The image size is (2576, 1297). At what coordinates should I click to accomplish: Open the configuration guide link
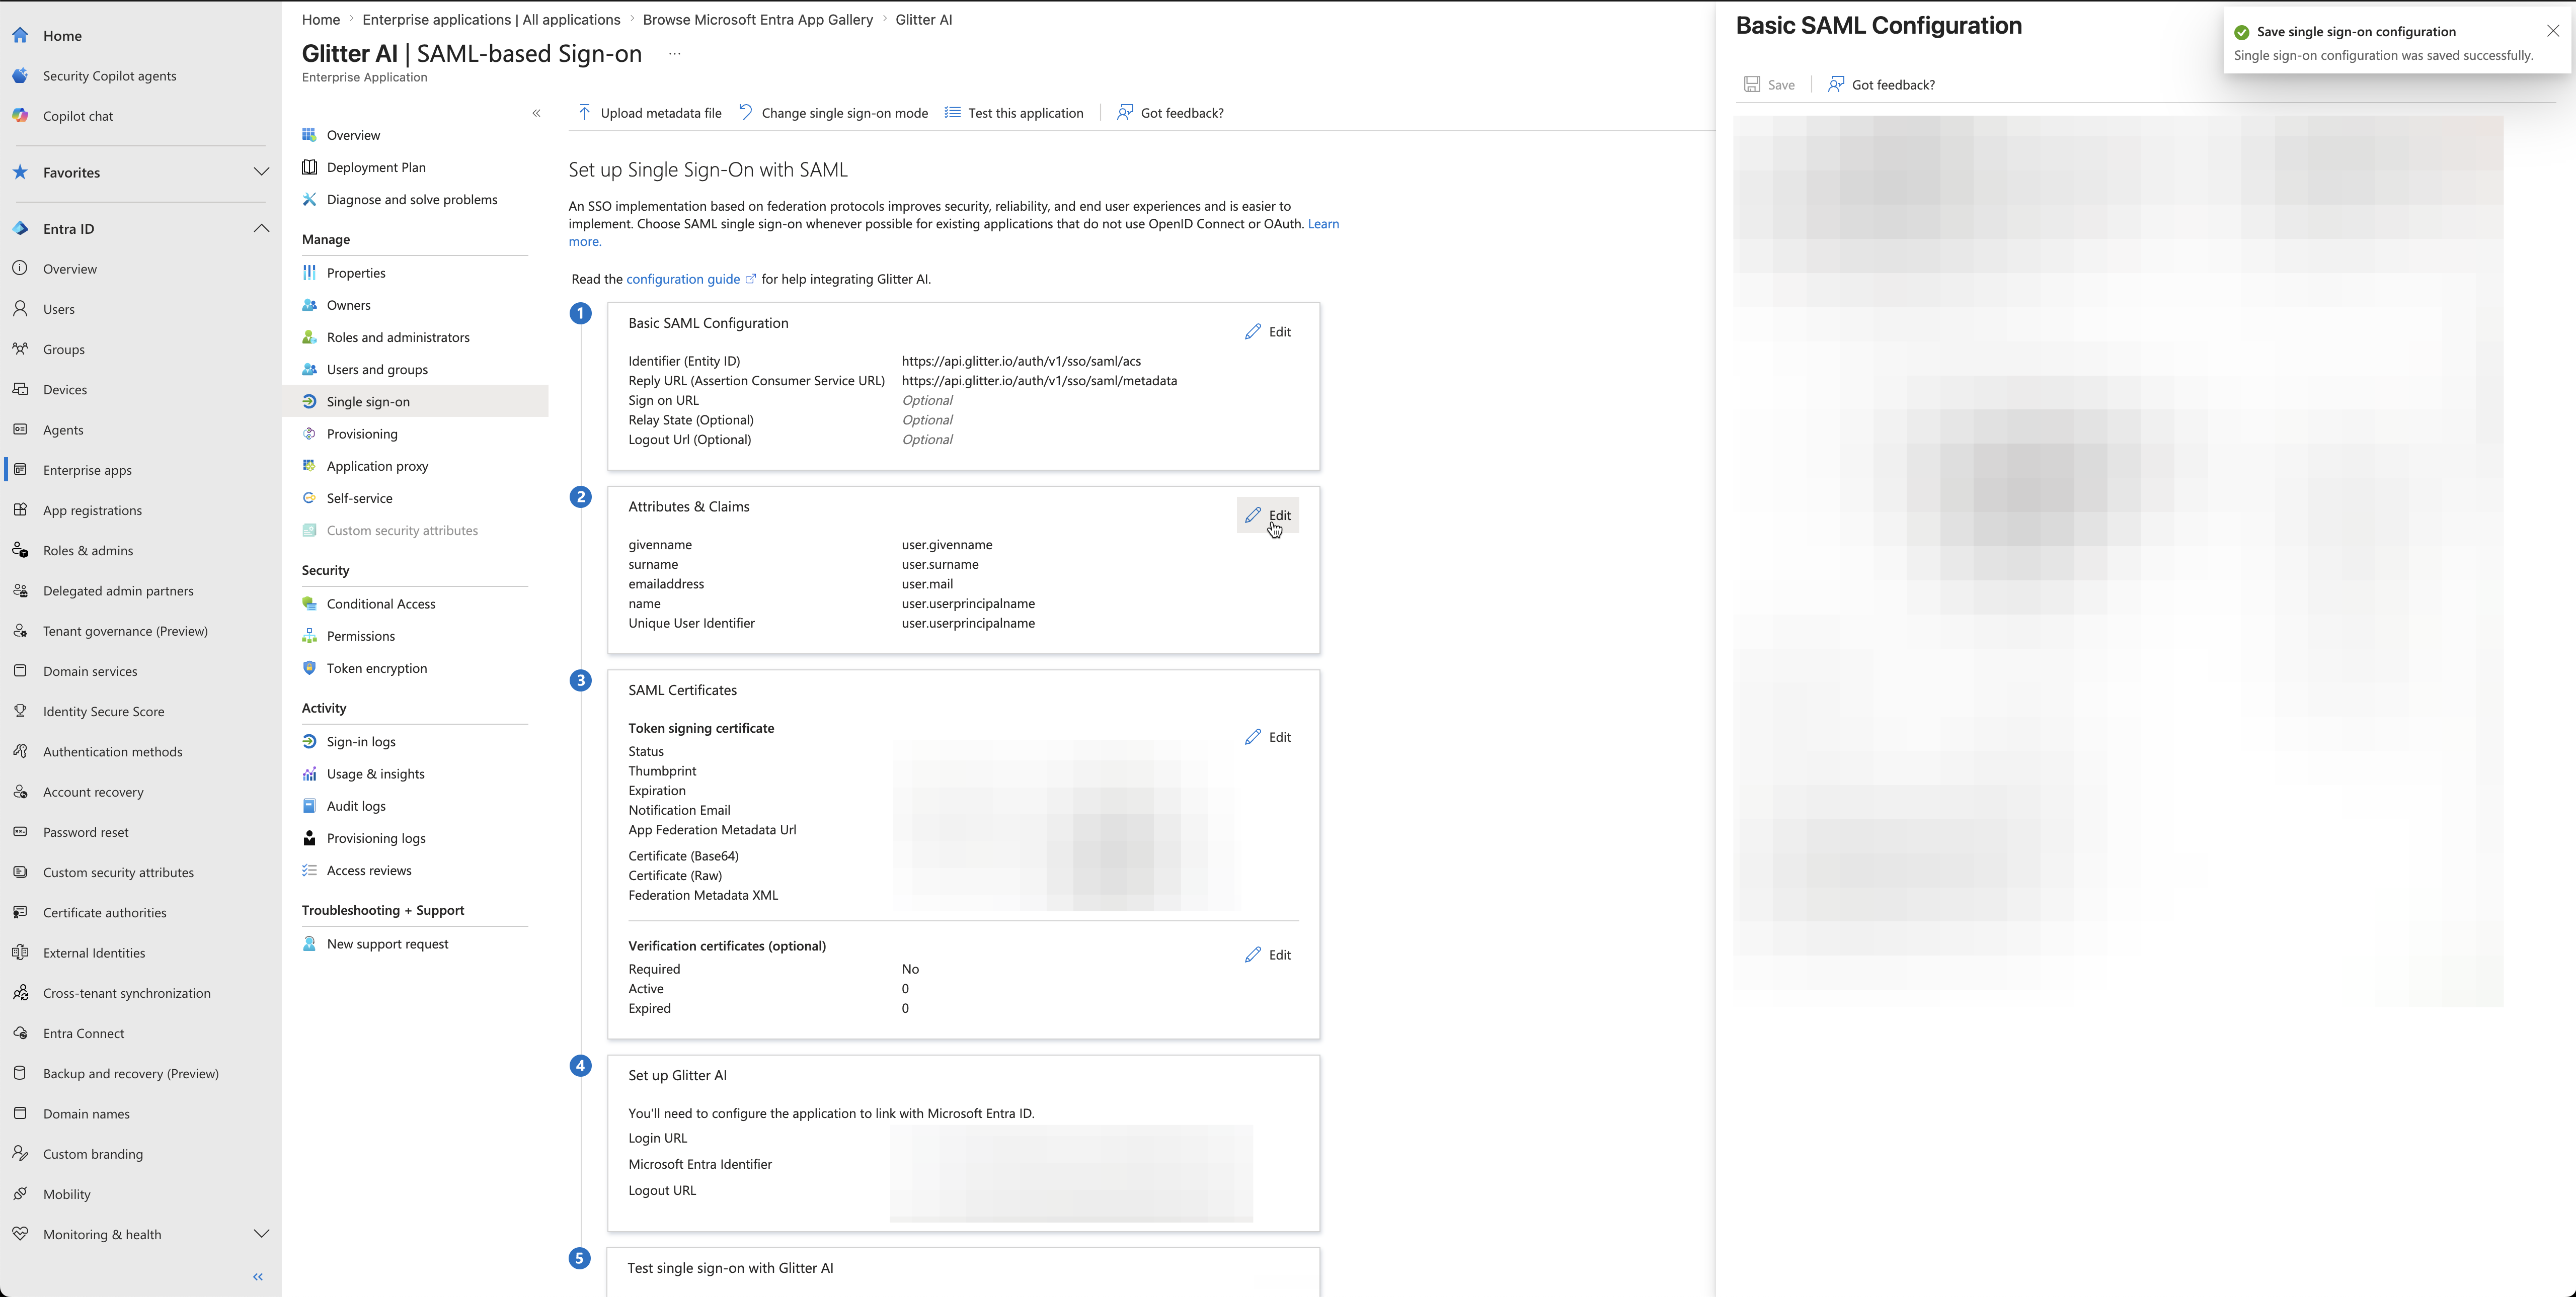click(683, 279)
